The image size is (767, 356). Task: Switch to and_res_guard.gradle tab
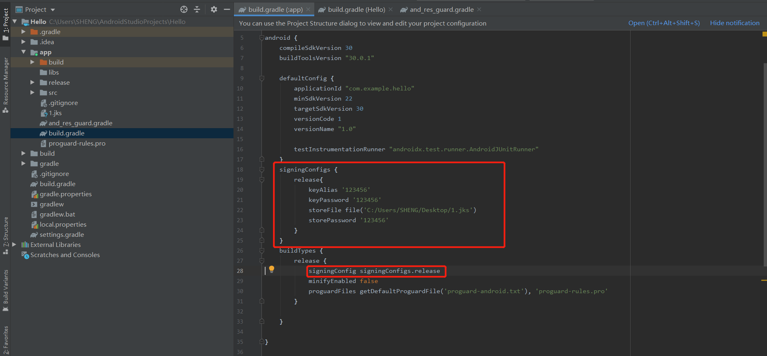[441, 9]
